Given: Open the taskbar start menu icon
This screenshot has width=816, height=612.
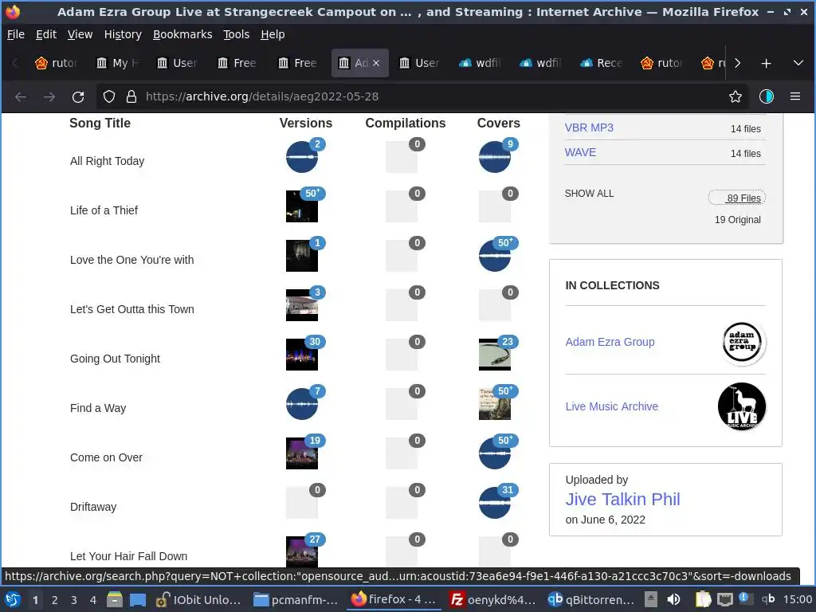Looking at the screenshot, I should pos(13,599).
